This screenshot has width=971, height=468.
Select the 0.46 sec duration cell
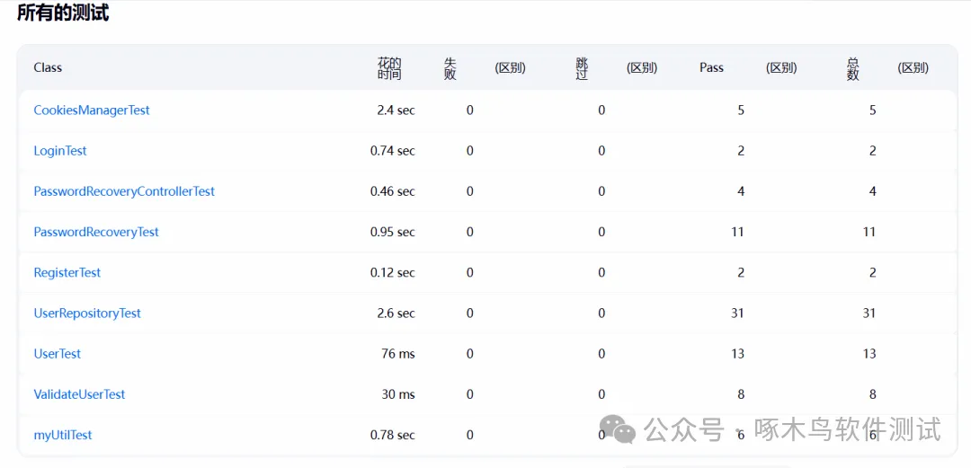point(393,191)
